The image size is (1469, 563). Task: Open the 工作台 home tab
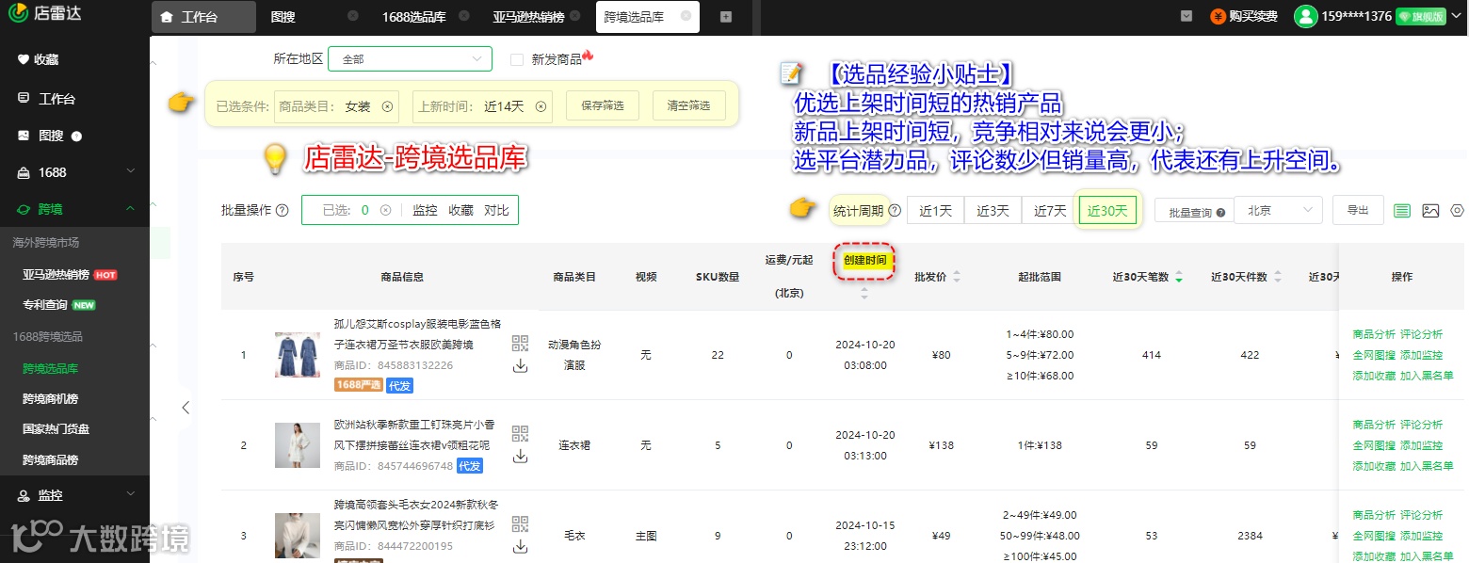pos(203,17)
